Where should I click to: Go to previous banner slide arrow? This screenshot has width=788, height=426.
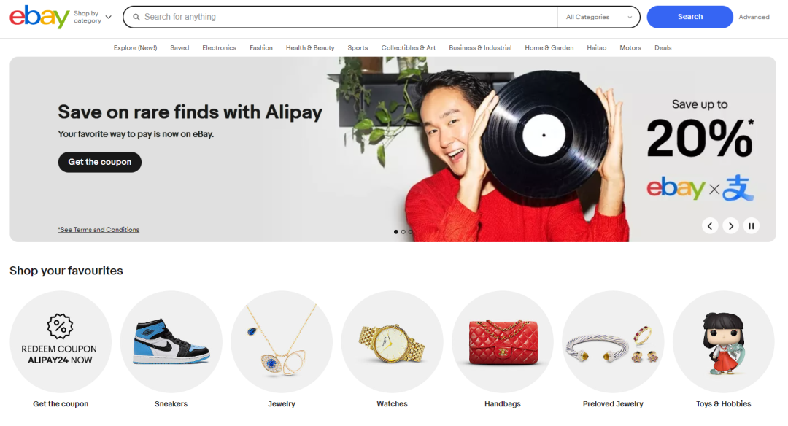(x=710, y=226)
